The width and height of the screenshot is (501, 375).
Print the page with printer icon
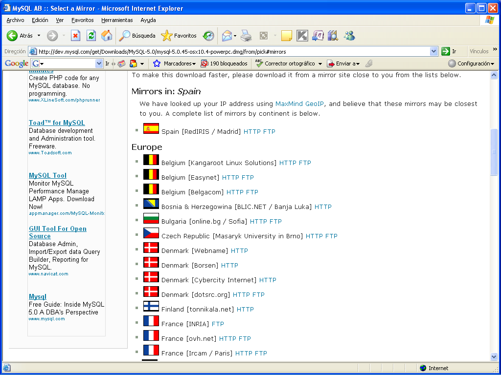[246, 36]
